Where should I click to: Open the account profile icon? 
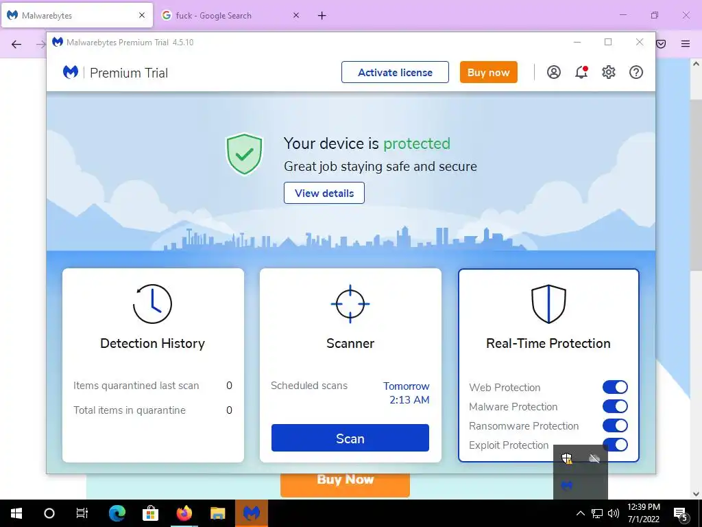554,72
